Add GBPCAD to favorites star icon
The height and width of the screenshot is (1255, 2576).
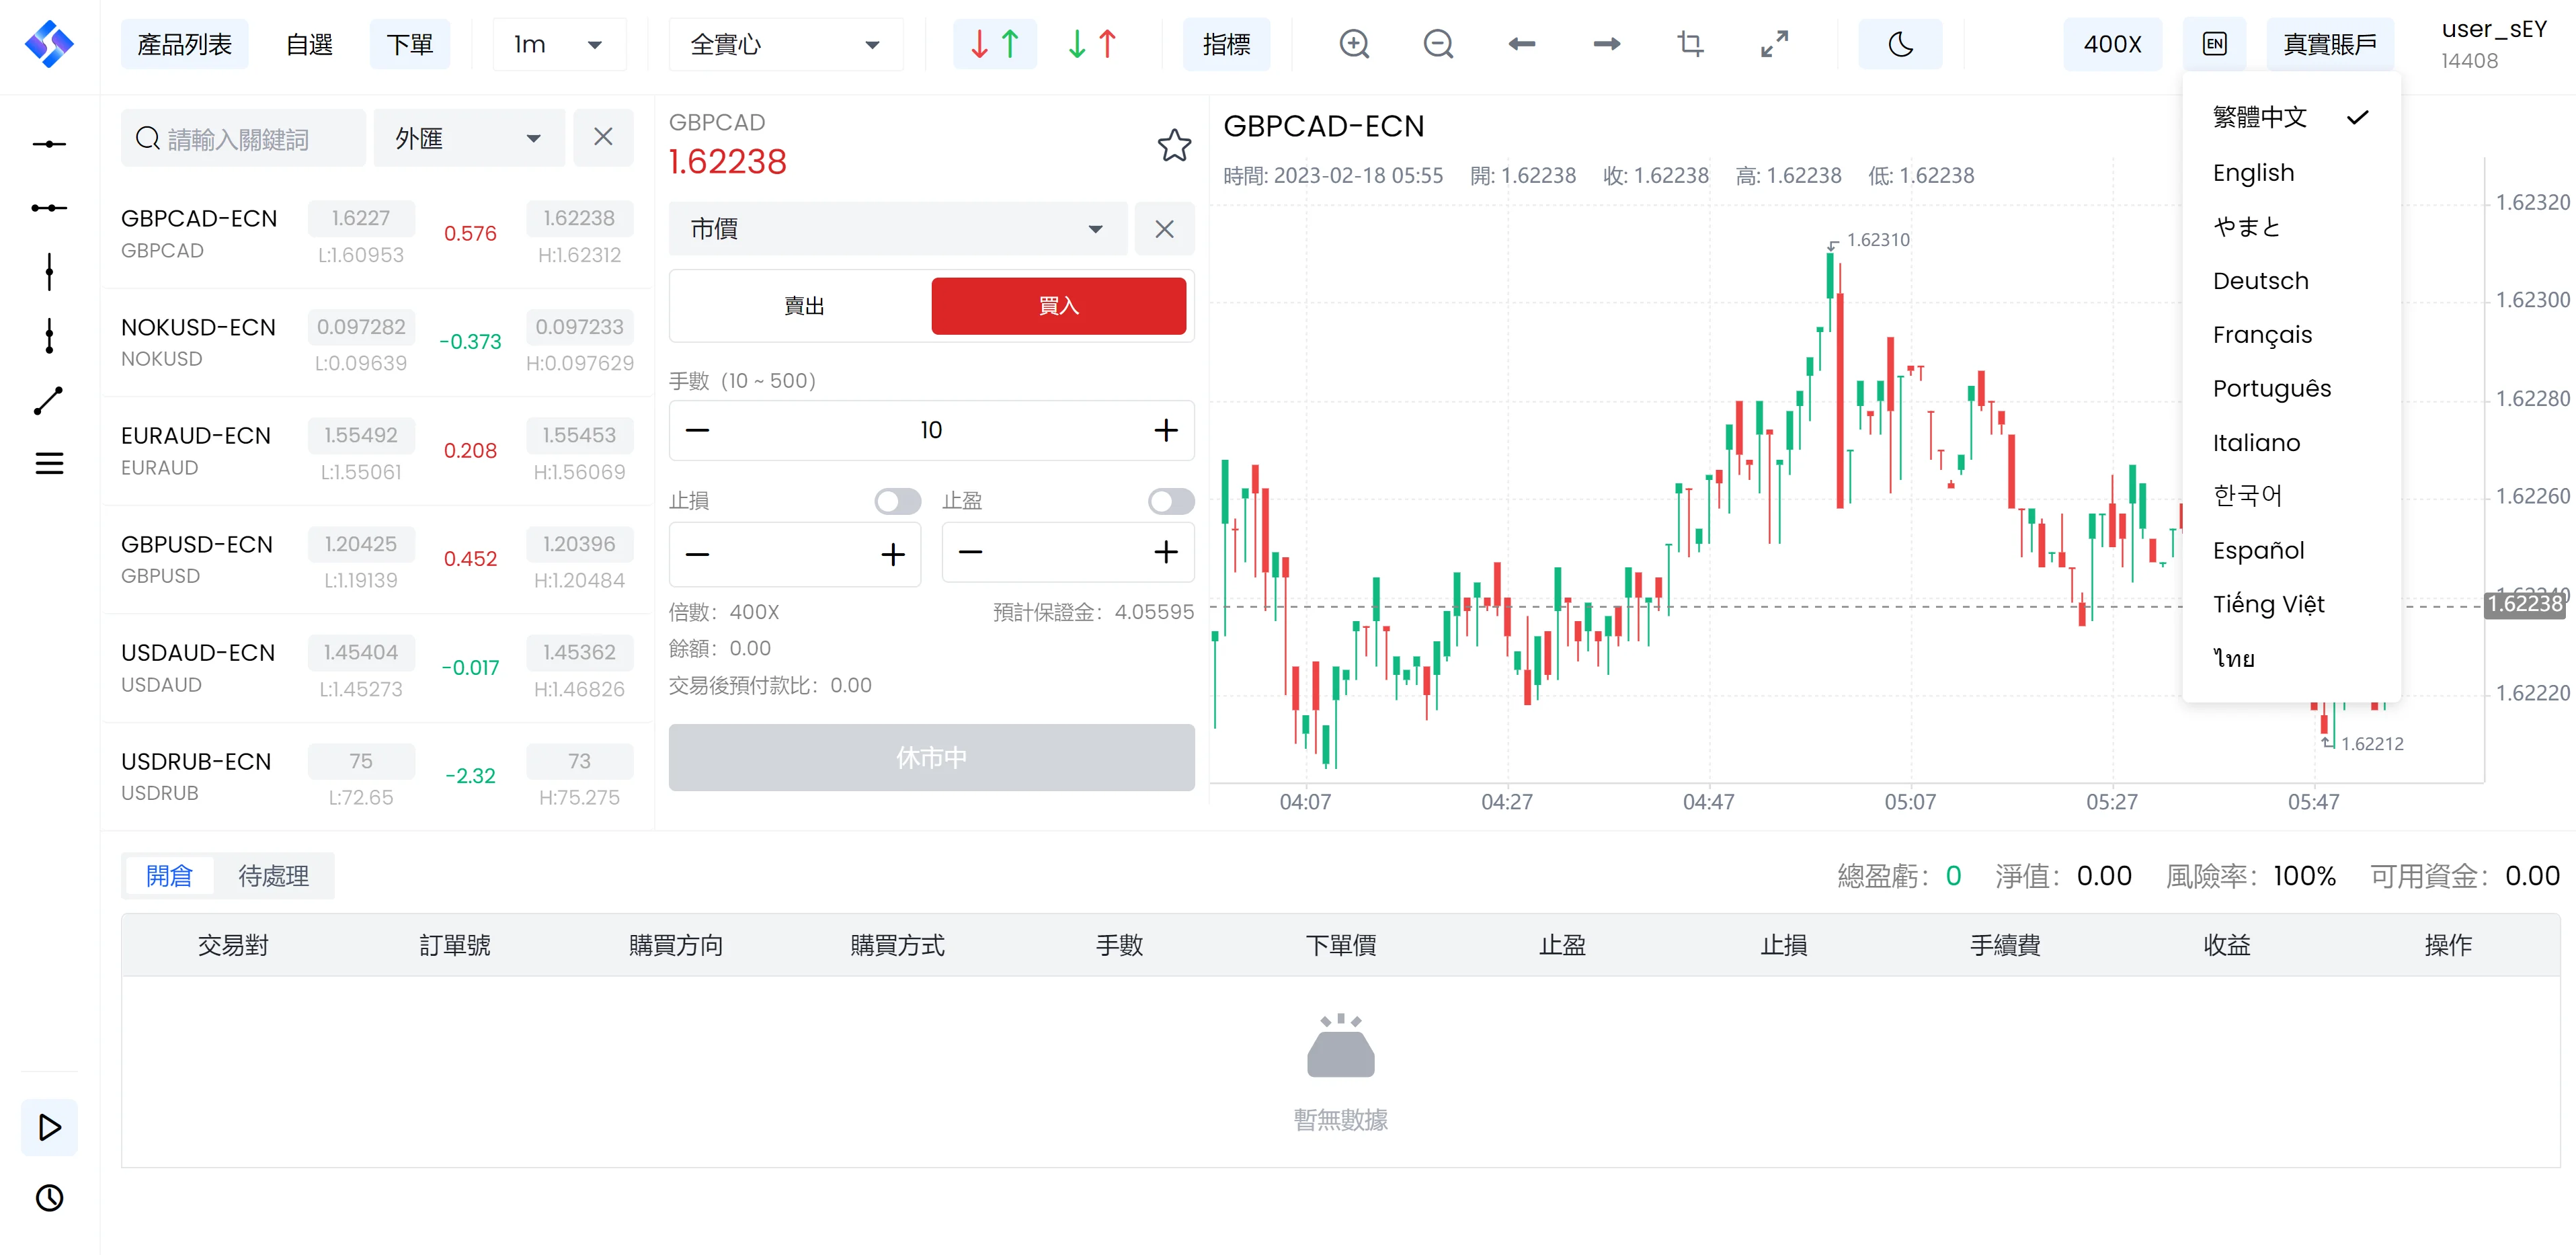click(x=1174, y=146)
